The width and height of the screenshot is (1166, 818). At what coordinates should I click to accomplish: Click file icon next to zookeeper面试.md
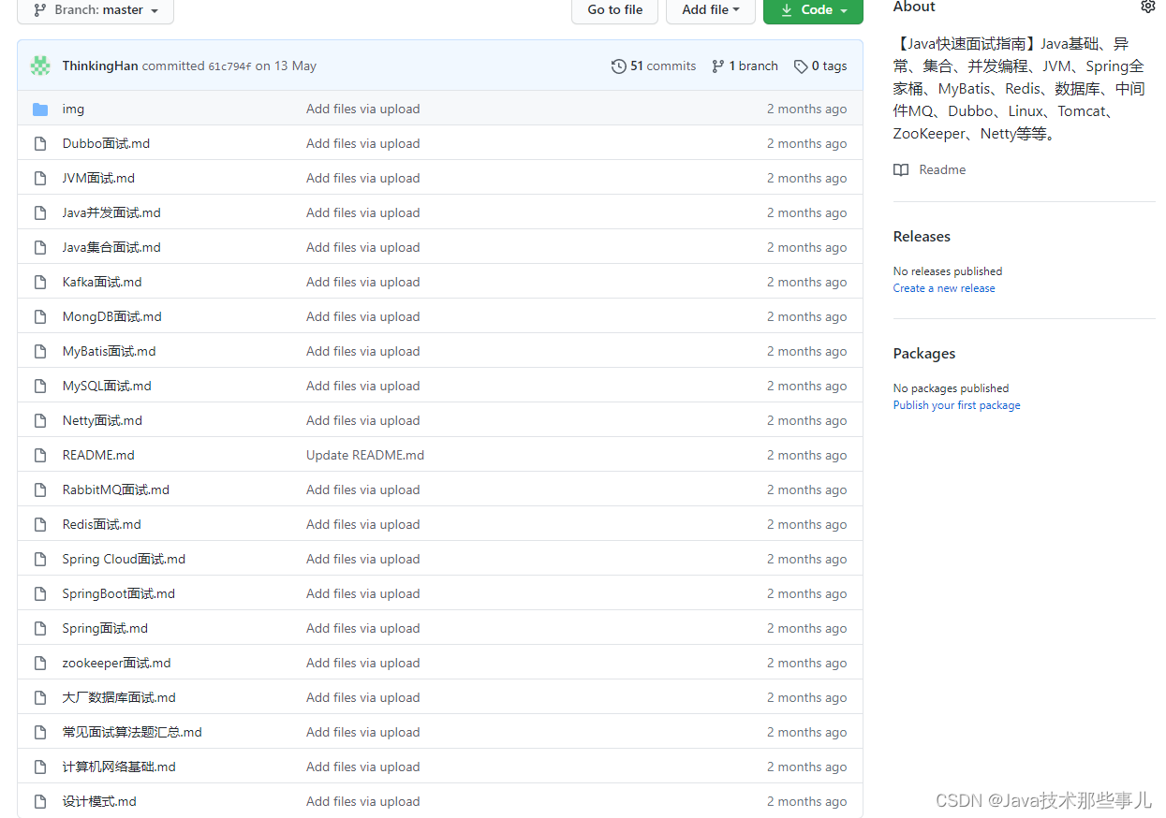(40, 664)
